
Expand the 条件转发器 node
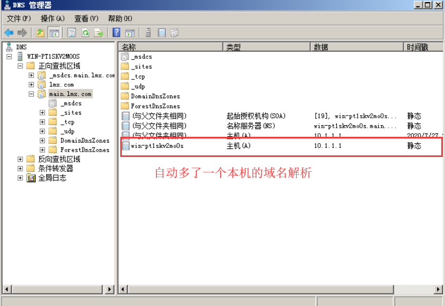(20, 169)
